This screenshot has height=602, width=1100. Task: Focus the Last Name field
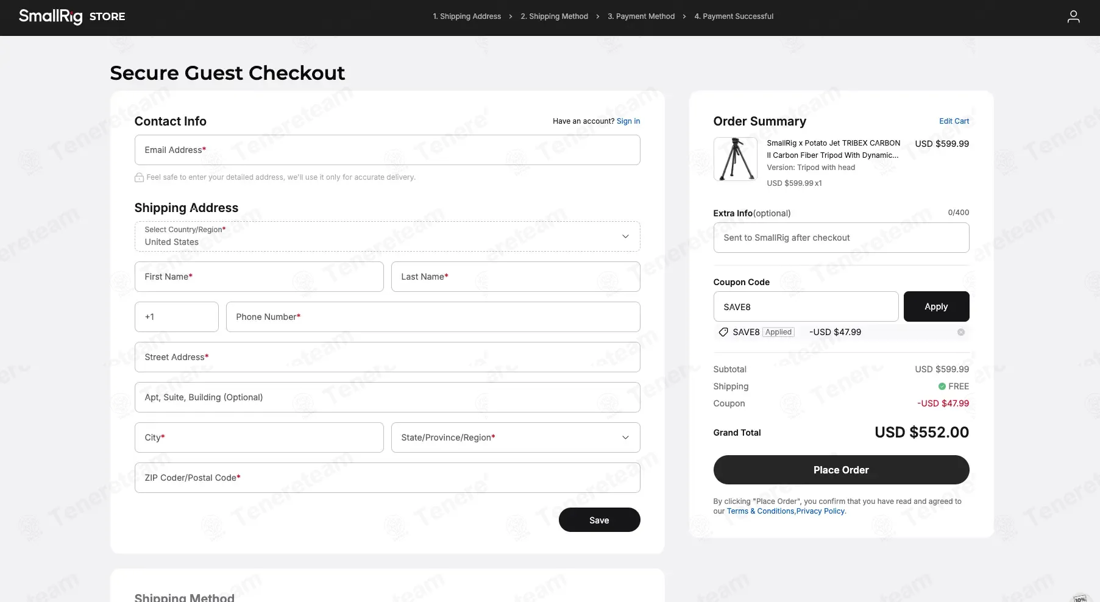(516, 277)
